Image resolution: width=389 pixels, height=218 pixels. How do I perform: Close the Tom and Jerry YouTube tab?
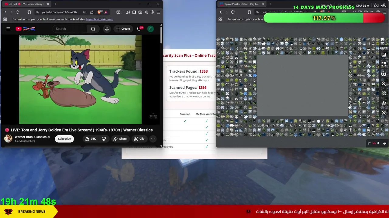tap(48, 4)
